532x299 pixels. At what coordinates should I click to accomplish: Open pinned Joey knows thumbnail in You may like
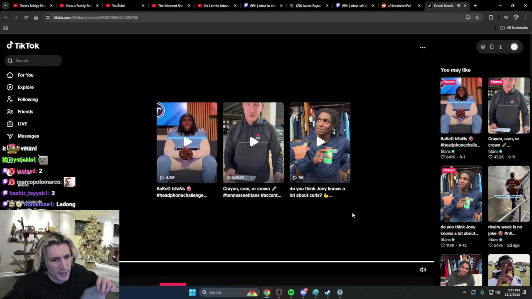click(x=461, y=194)
